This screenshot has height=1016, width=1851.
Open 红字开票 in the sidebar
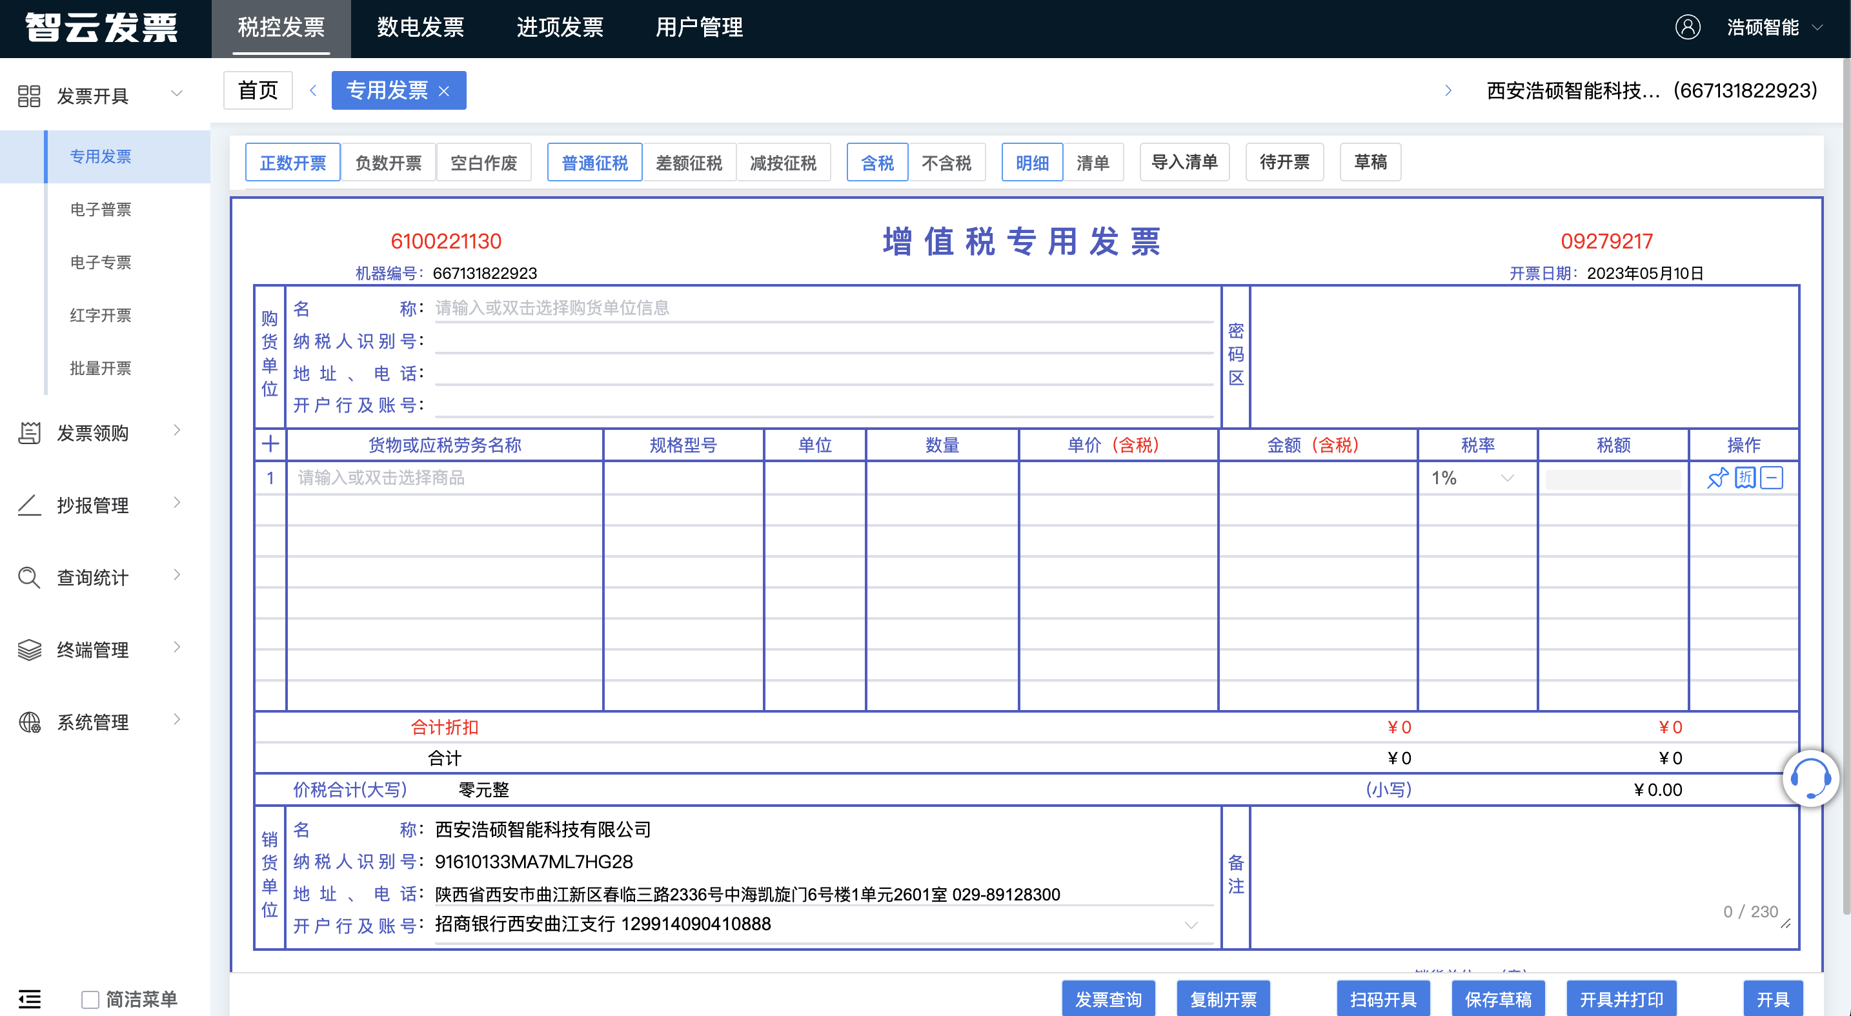click(x=101, y=316)
